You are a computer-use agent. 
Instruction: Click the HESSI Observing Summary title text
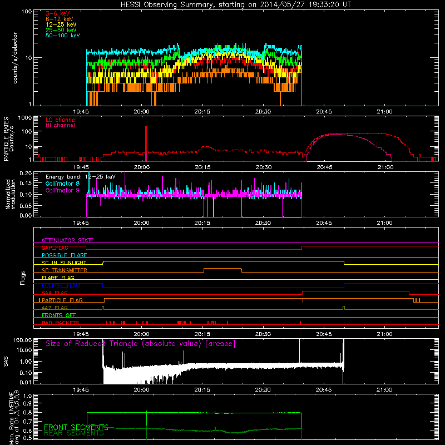click(x=236, y=5)
